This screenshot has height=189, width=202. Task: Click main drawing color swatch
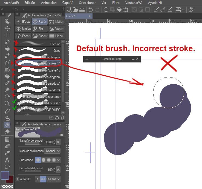pos(5,175)
